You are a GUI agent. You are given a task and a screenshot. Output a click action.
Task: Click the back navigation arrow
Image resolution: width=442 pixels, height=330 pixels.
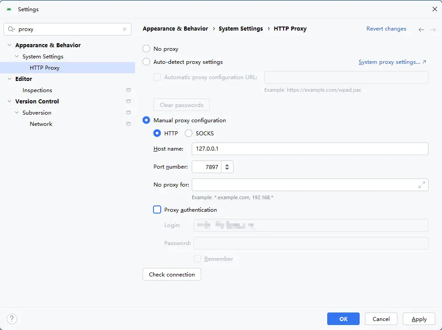(421, 29)
